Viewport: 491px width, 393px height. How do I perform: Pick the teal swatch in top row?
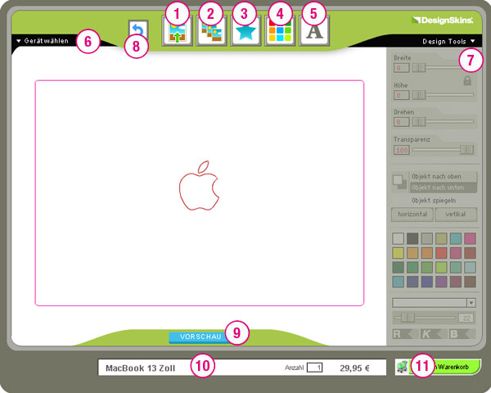click(456, 239)
